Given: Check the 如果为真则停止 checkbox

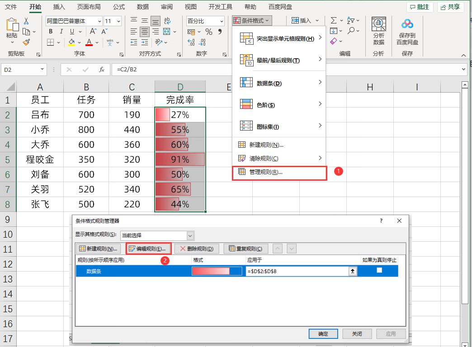Looking at the screenshot, I should tap(379, 270).
